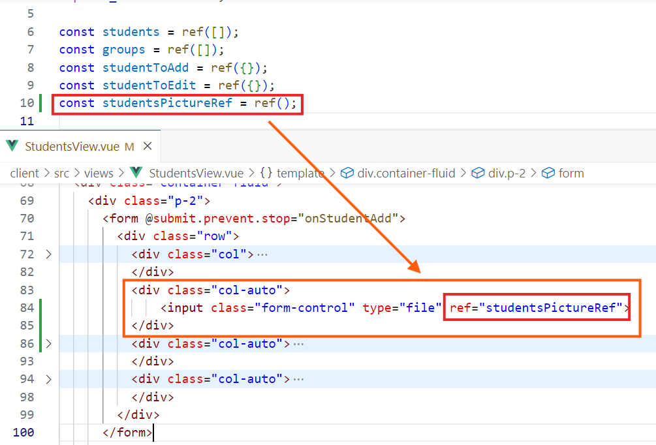Screen dimensions: 656x445
Task: Click the curly braces icon before template breadcrumb
Action: coord(266,173)
